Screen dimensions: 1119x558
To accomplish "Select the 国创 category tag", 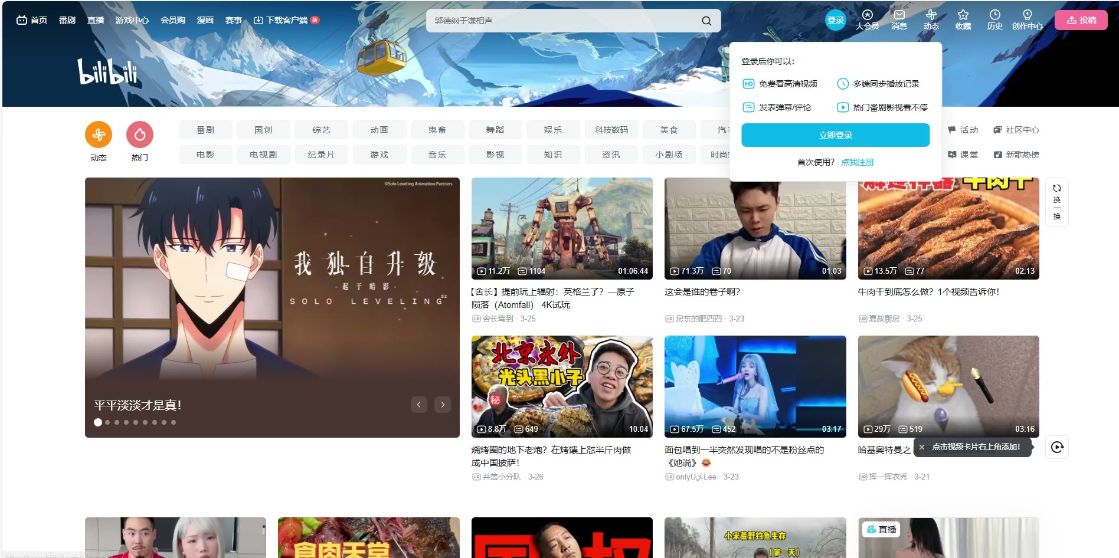I will (263, 130).
